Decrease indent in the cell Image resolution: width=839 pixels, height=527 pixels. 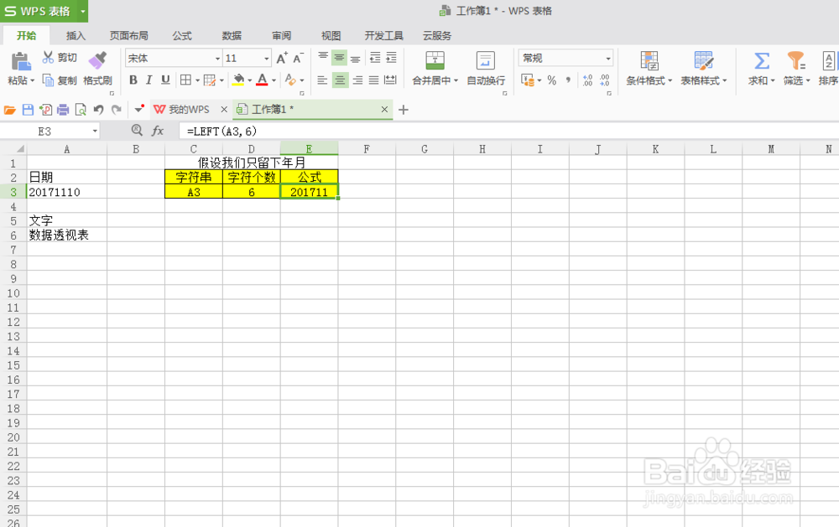click(375, 58)
